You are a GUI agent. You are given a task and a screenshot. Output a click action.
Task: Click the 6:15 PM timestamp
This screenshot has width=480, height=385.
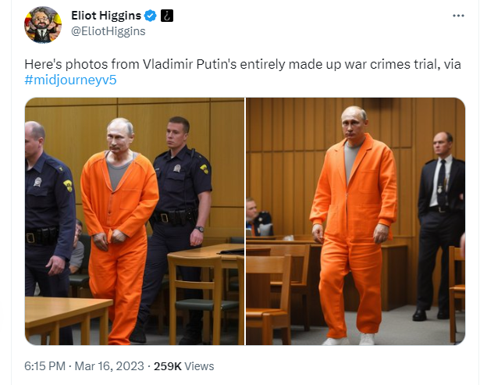click(44, 366)
